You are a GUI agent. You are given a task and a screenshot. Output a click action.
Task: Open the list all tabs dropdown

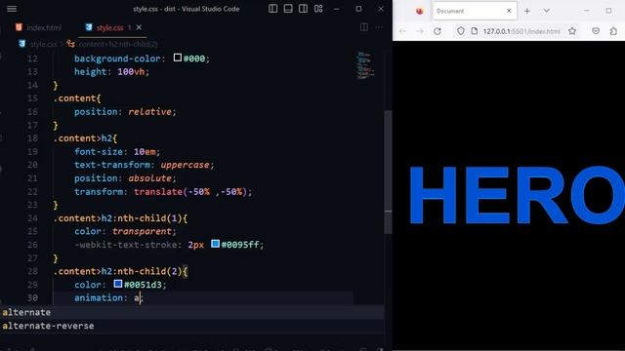pyautogui.click(x=547, y=11)
